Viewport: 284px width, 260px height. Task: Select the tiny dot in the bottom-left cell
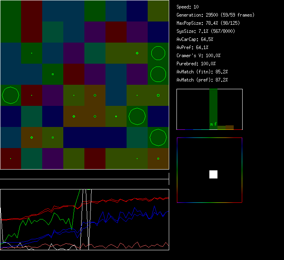click(x=11, y=159)
